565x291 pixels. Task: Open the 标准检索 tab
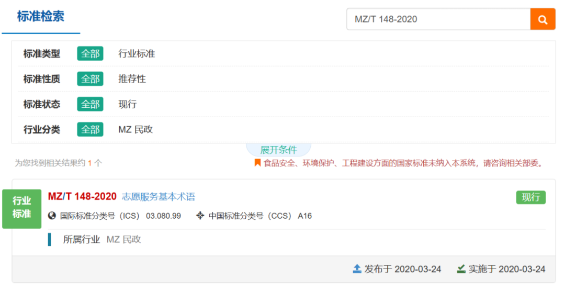41,16
